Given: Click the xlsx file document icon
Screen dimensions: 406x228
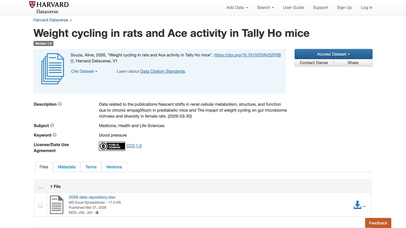Looking at the screenshot, I should pos(57,205).
